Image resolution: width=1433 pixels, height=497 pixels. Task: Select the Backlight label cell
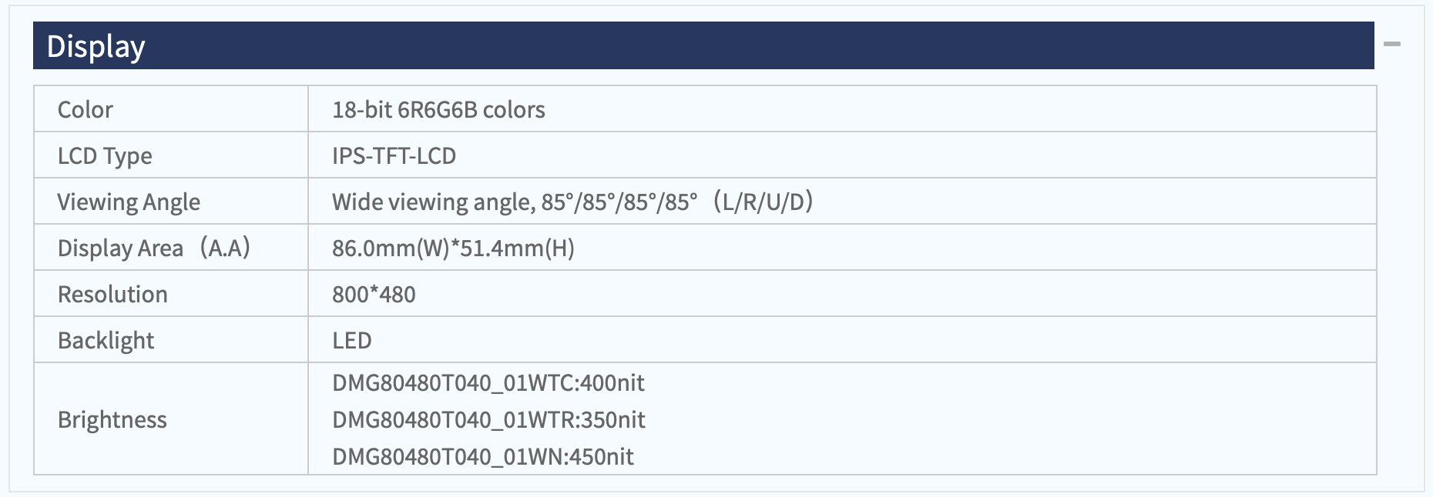(x=171, y=340)
